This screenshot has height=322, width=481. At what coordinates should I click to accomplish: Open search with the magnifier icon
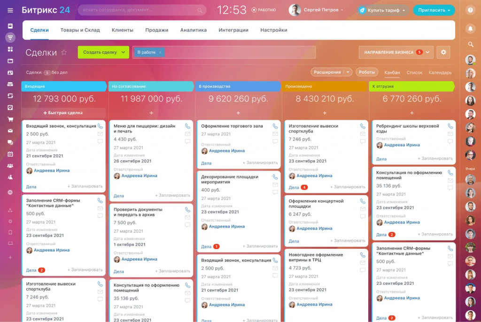(x=471, y=44)
